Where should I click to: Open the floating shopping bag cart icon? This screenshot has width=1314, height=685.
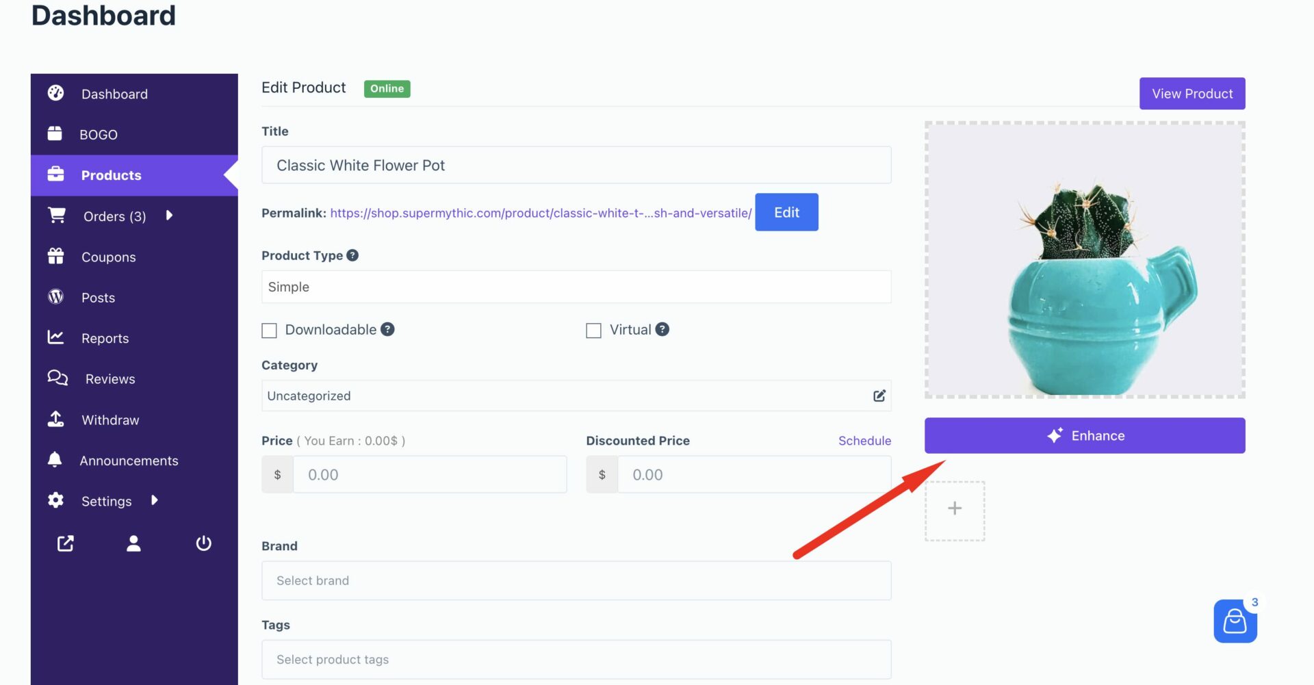click(1235, 621)
